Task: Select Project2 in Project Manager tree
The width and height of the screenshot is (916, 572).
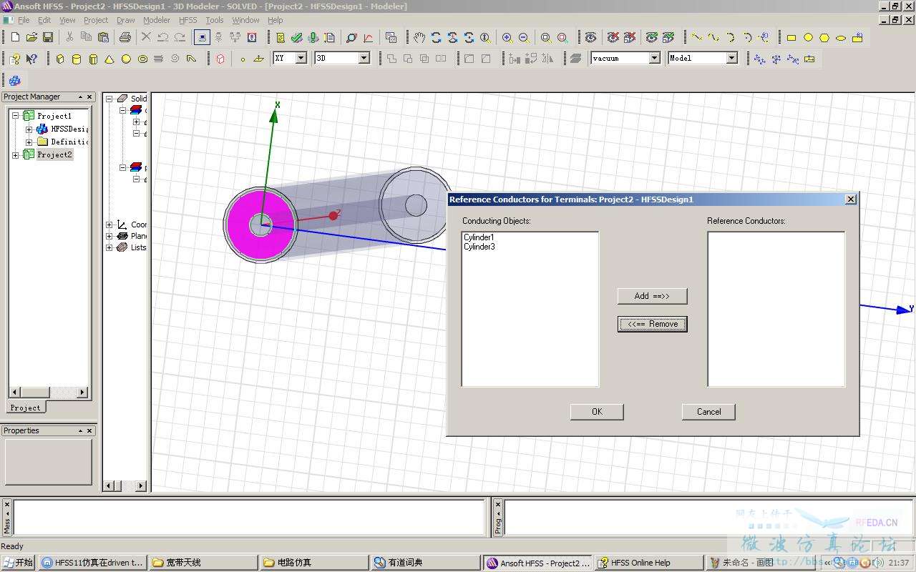Action: click(54, 154)
